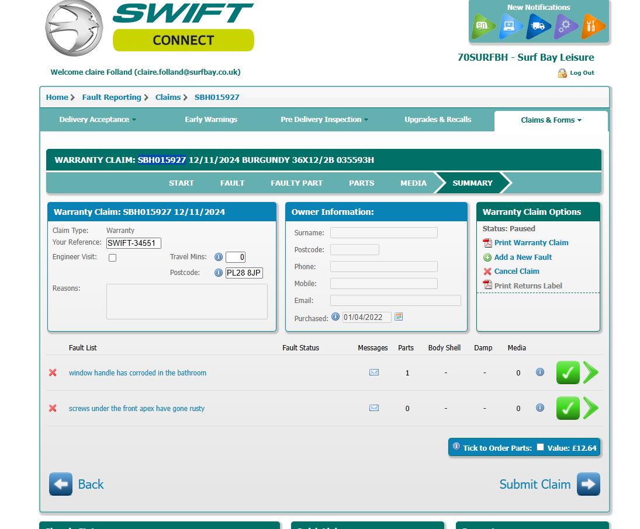Open the Early Warnings tab
This screenshot has width=640, height=529.
click(x=210, y=120)
